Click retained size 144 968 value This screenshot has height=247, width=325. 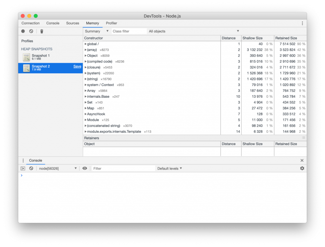(x=289, y=132)
